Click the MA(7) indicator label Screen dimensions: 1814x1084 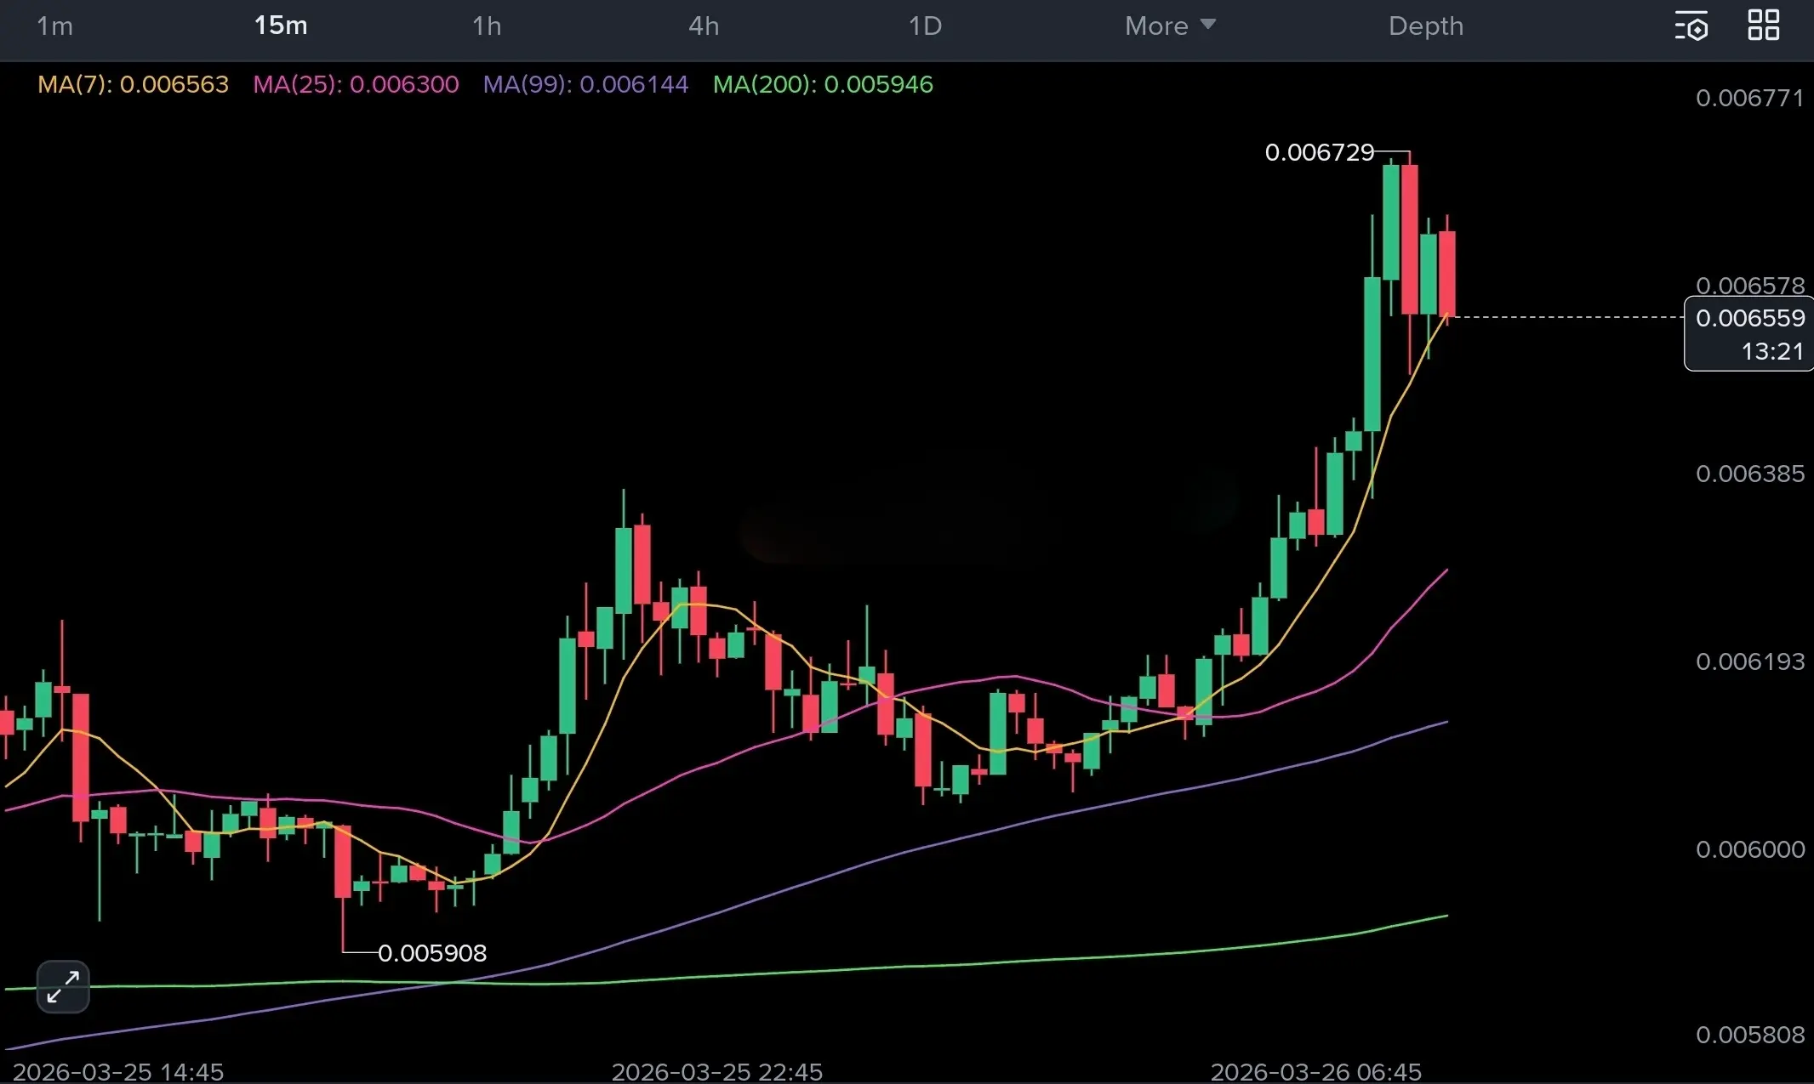(134, 84)
